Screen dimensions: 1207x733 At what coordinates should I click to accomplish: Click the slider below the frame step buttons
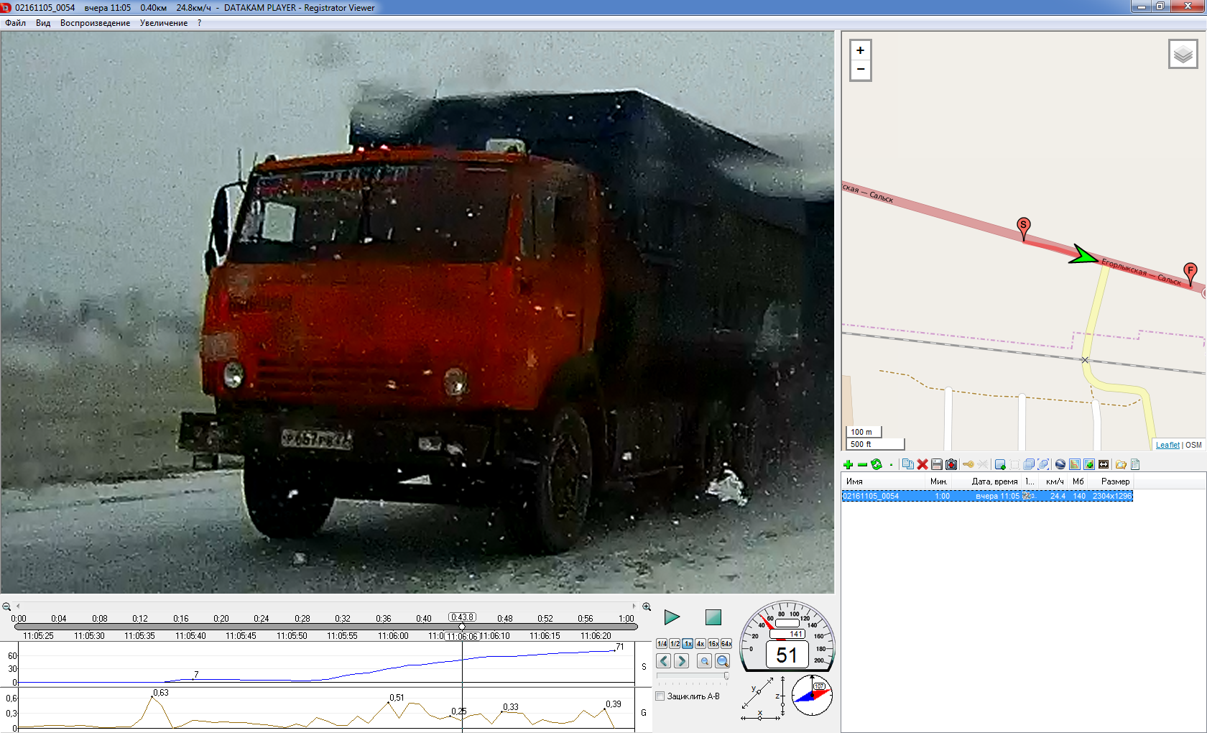pos(693,676)
